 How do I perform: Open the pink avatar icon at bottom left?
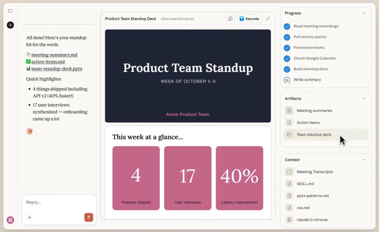point(10,220)
